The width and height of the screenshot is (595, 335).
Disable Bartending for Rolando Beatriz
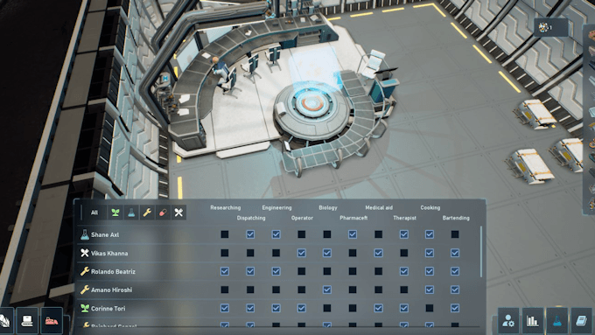[x=455, y=271]
